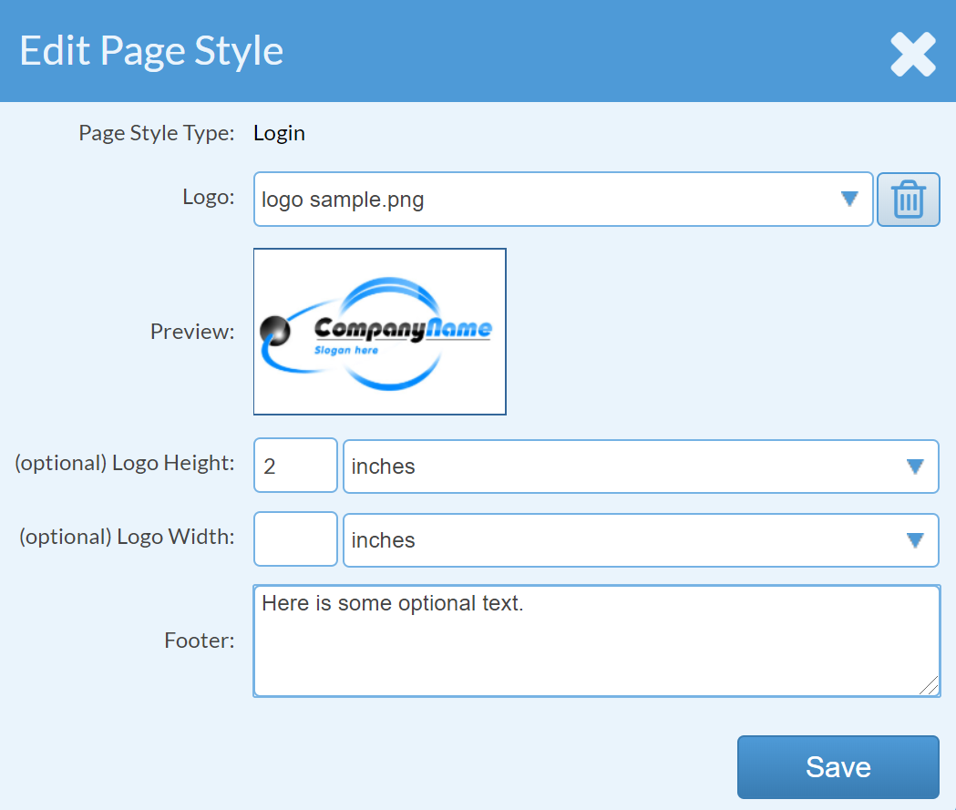The height and width of the screenshot is (810, 956).
Task: Click the Save button
Action: click(837, 766)
